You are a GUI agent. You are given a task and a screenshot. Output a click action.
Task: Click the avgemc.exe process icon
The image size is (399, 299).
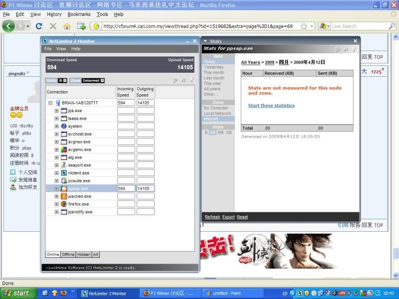click(64, 149)
